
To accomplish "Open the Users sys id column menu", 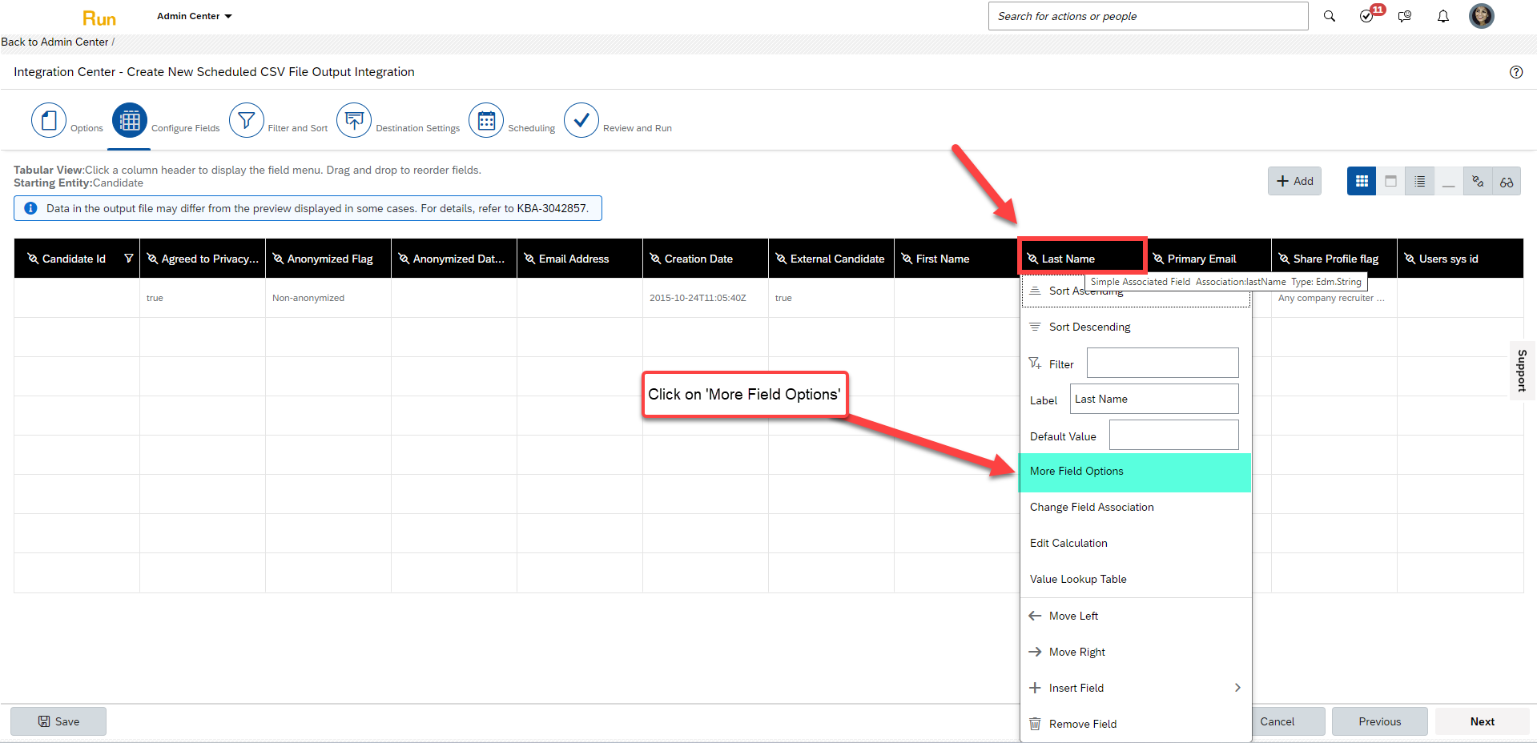I will click(1460, 259).
